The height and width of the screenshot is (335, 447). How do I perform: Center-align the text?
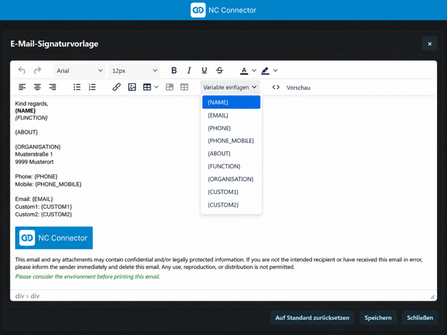point(38,87)
